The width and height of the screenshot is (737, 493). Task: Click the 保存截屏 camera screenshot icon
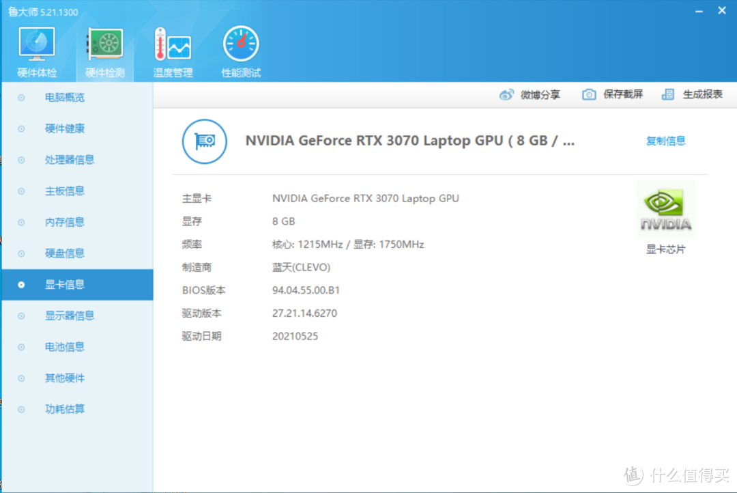pyautogui.click(x=589, y=95)
